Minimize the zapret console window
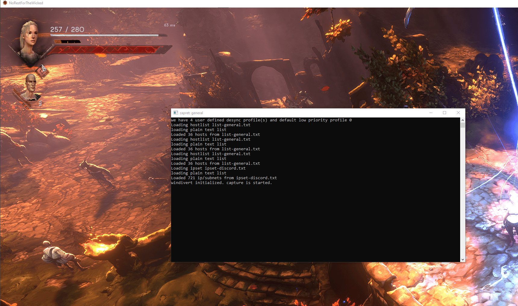The width and height of the screenshot is (518, 306). coord(431,113)
